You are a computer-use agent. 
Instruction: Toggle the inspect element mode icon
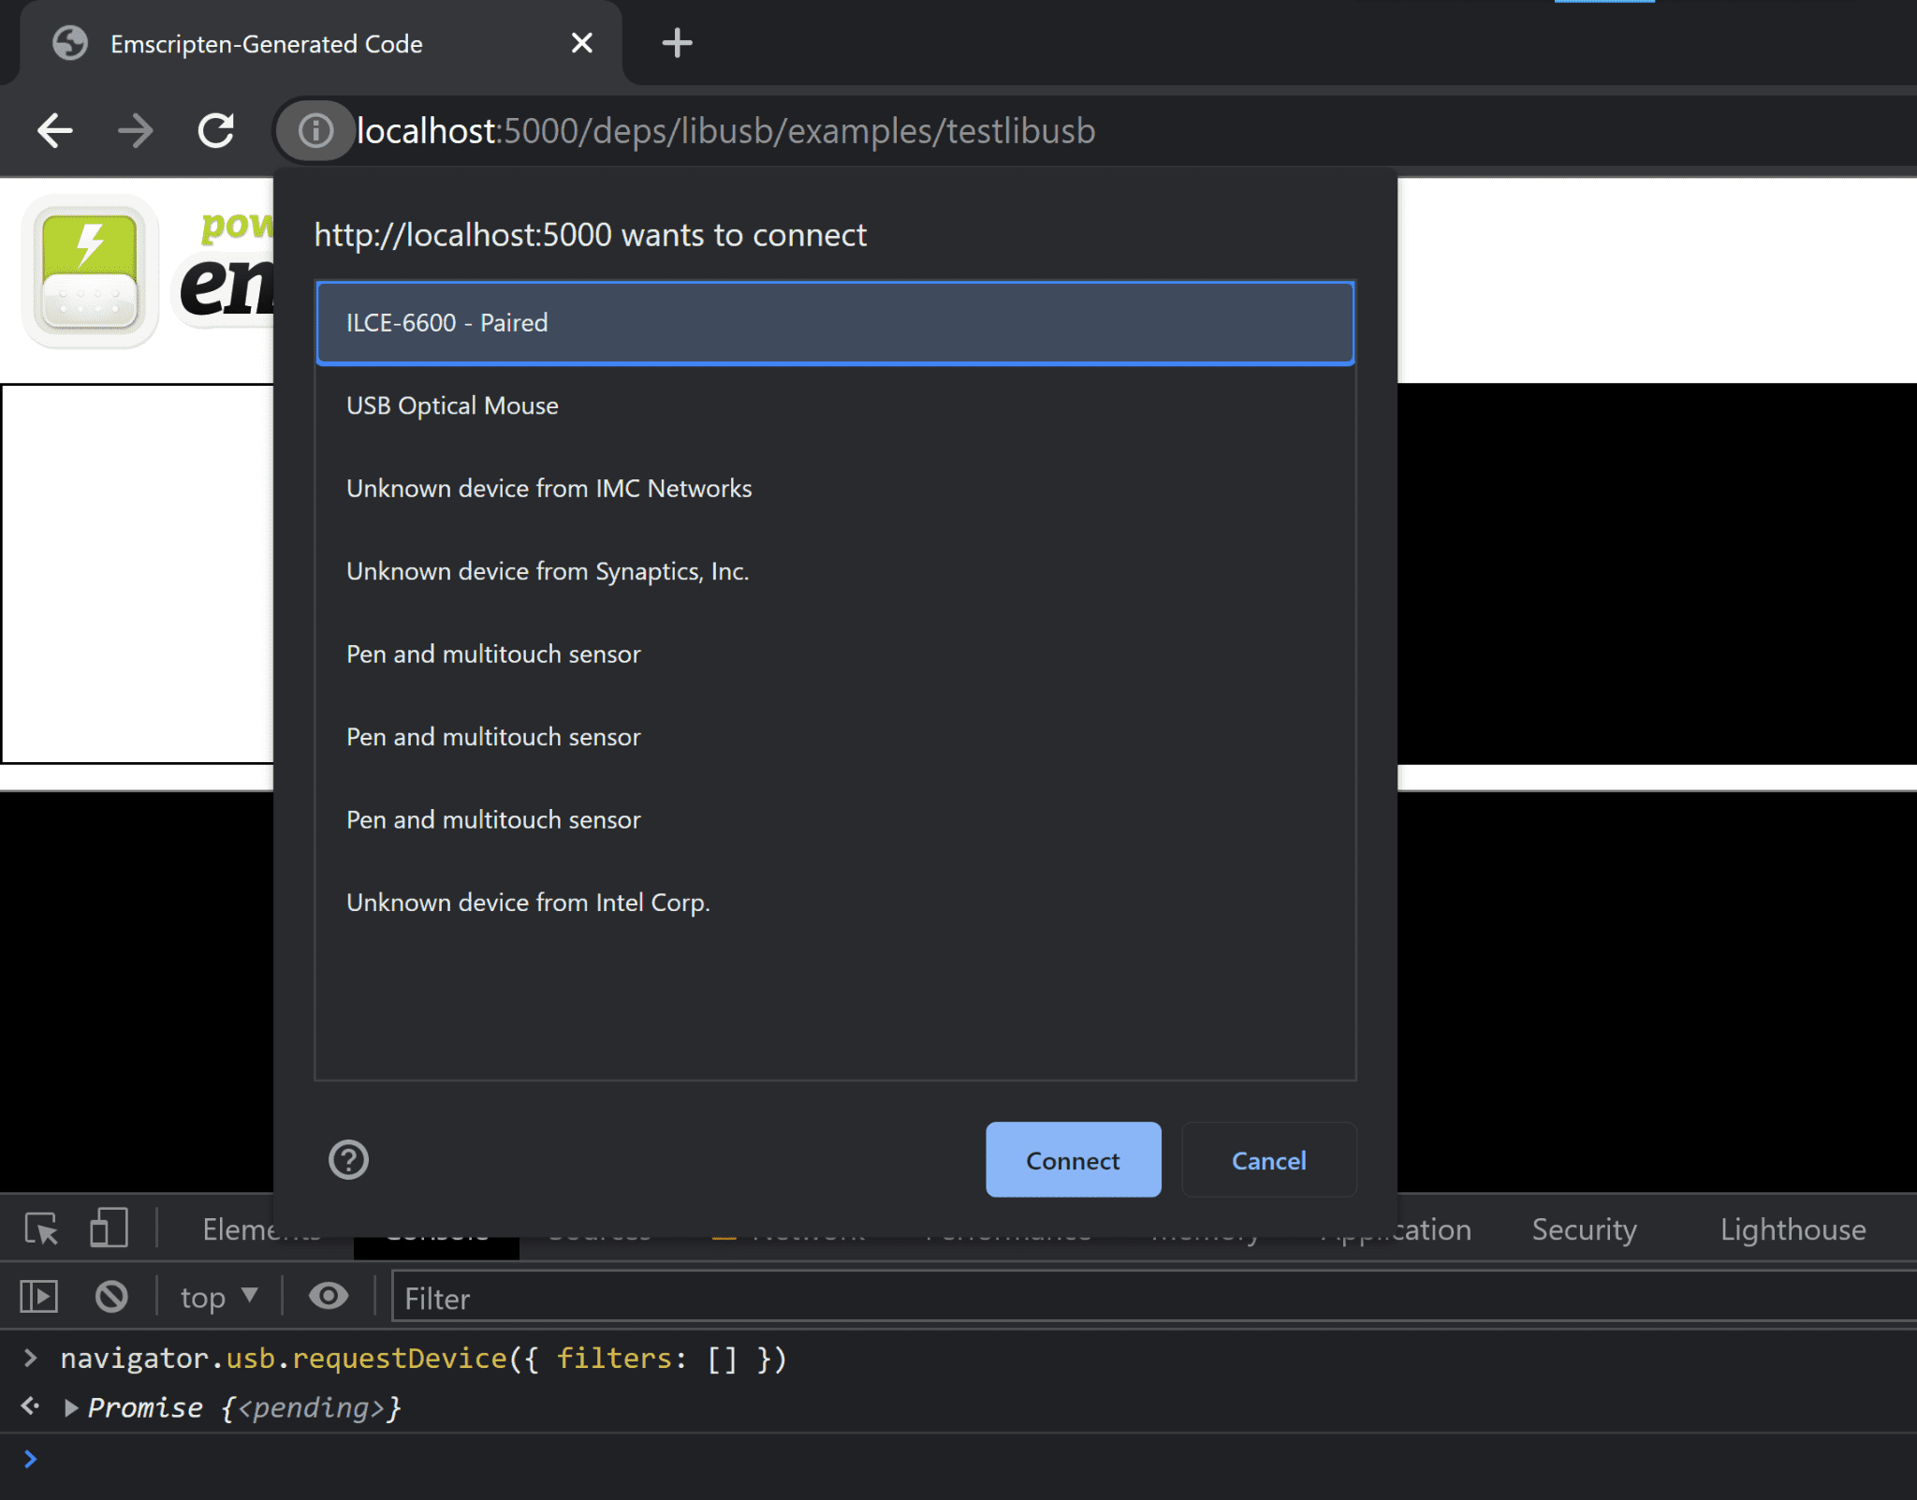(42, 1228)
